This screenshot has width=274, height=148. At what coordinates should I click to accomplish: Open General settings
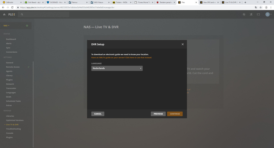tap(9, 63)
